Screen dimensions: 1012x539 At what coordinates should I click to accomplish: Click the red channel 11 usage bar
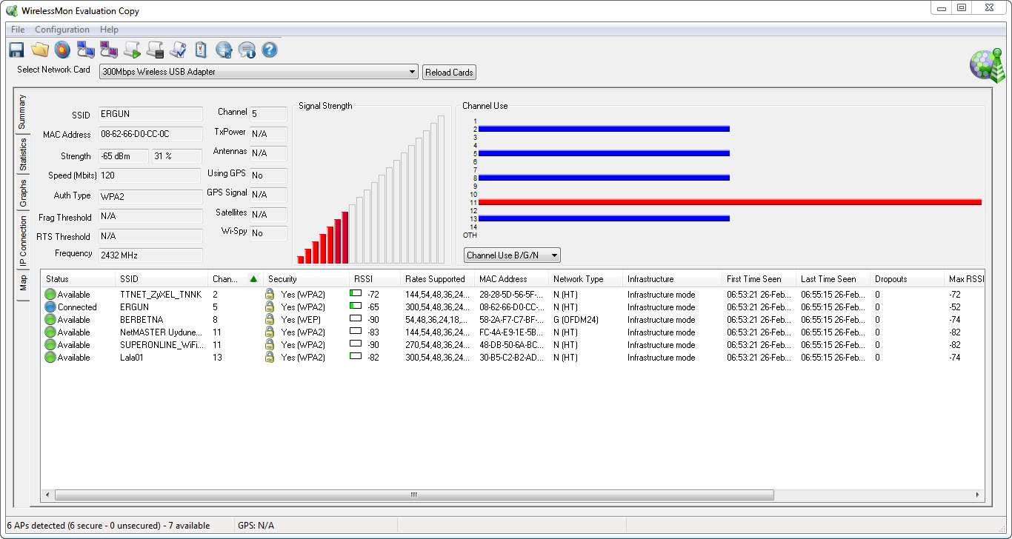[x=730, y=202]
